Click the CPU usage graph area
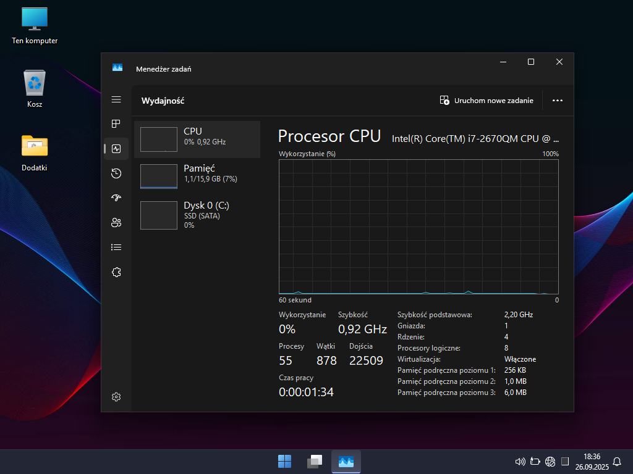 418,227
